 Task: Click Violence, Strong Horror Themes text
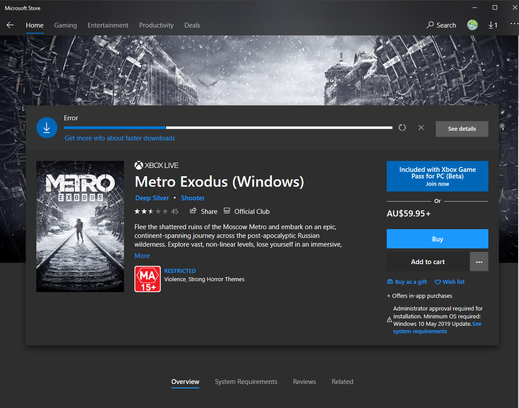coord(204,279)
